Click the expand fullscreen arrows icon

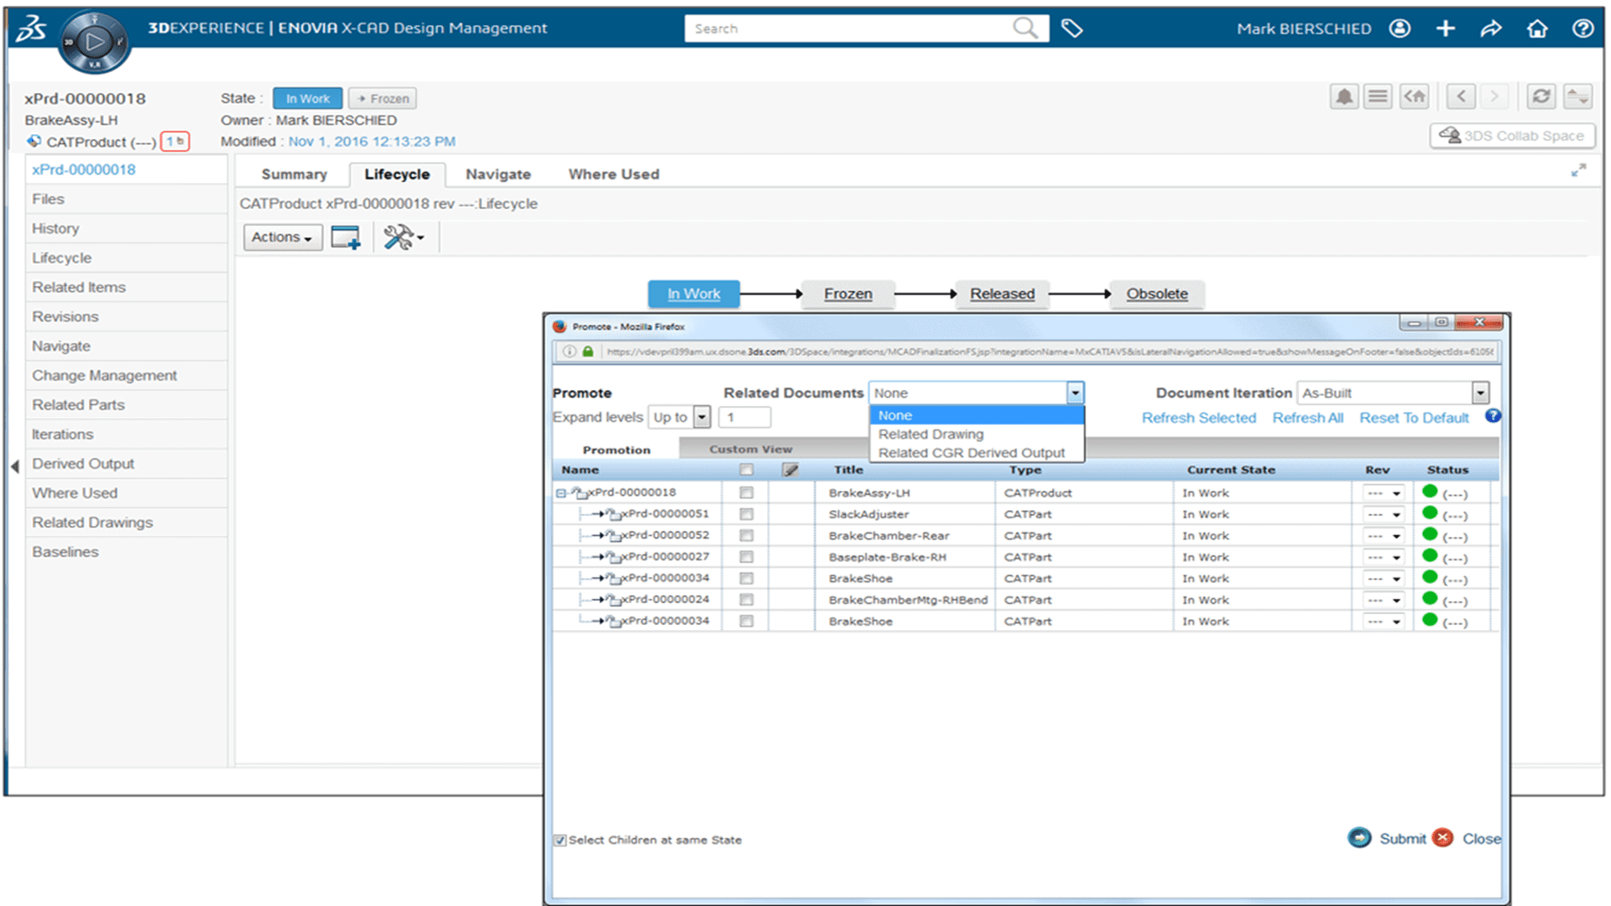pos(1578,170)
